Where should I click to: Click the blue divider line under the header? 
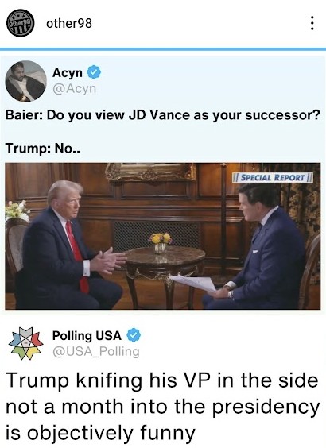click(x=163, y=49)
